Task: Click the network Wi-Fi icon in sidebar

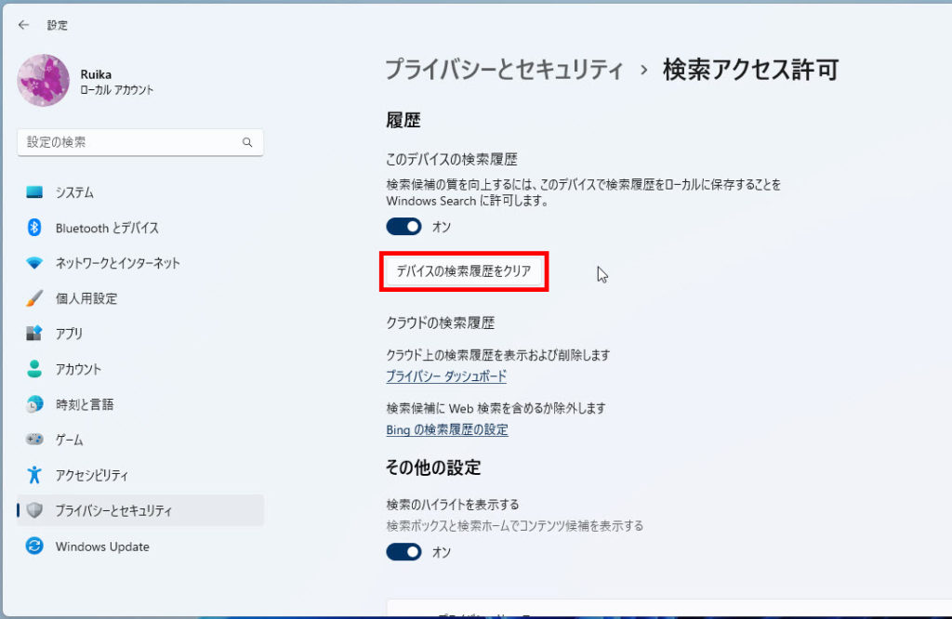Action: click(34, 263)
